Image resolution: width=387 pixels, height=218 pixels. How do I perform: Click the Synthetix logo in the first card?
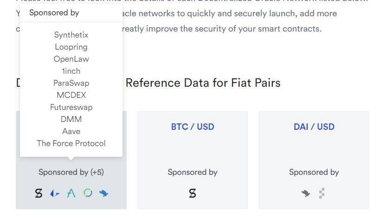click(x=39, y=193)
